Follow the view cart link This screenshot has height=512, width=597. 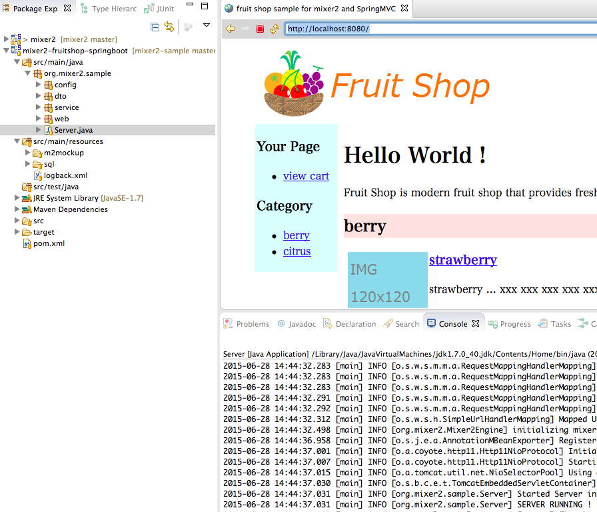tap(306, 176)
